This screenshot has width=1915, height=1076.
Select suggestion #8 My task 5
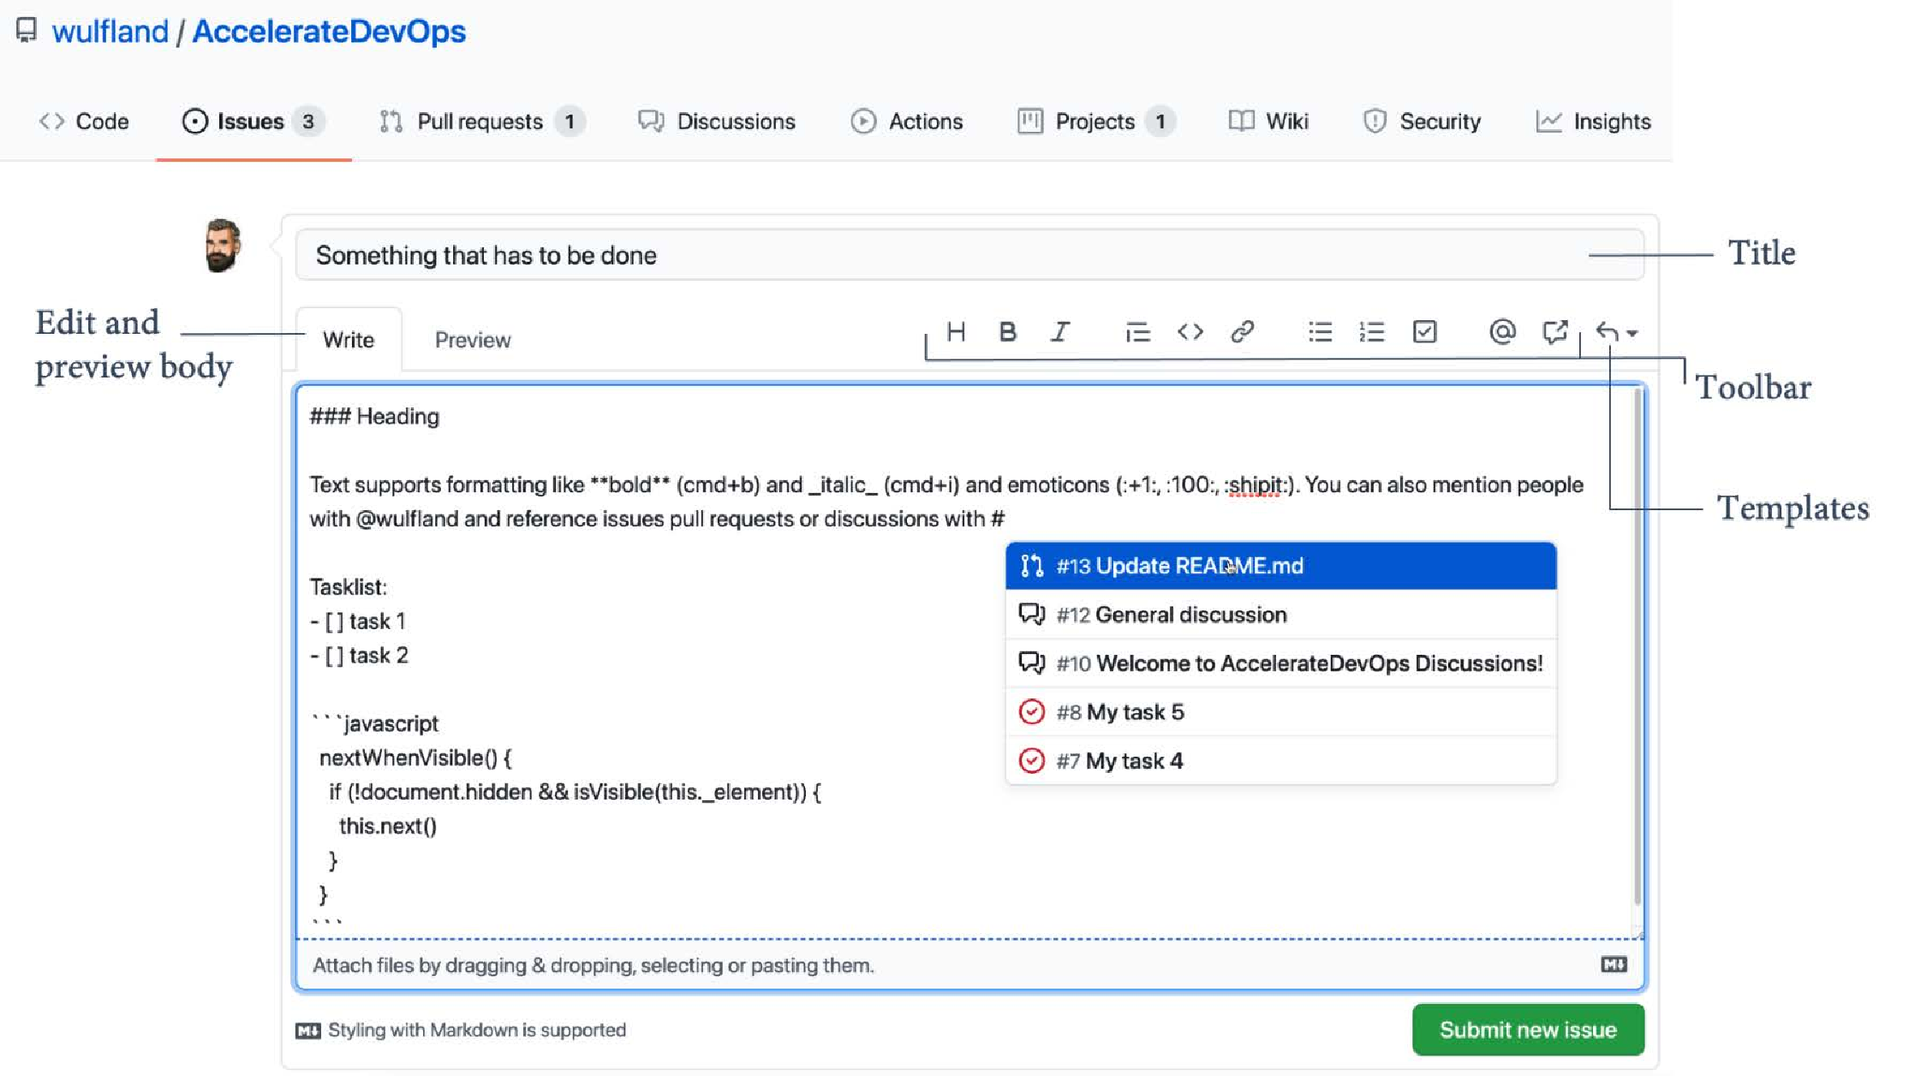coord(1280,712)
